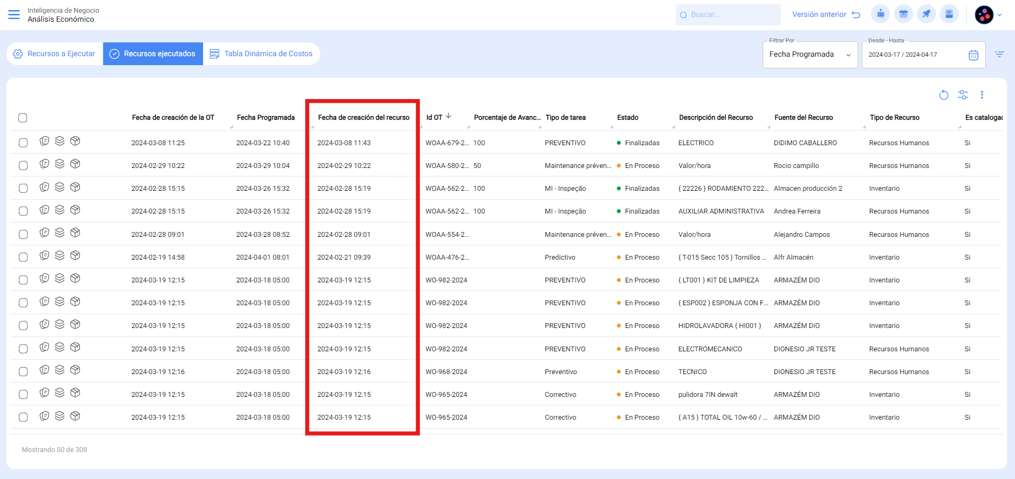
Task: Check the row for WOAA-679 PREVENTIVO
Action: 23,143
